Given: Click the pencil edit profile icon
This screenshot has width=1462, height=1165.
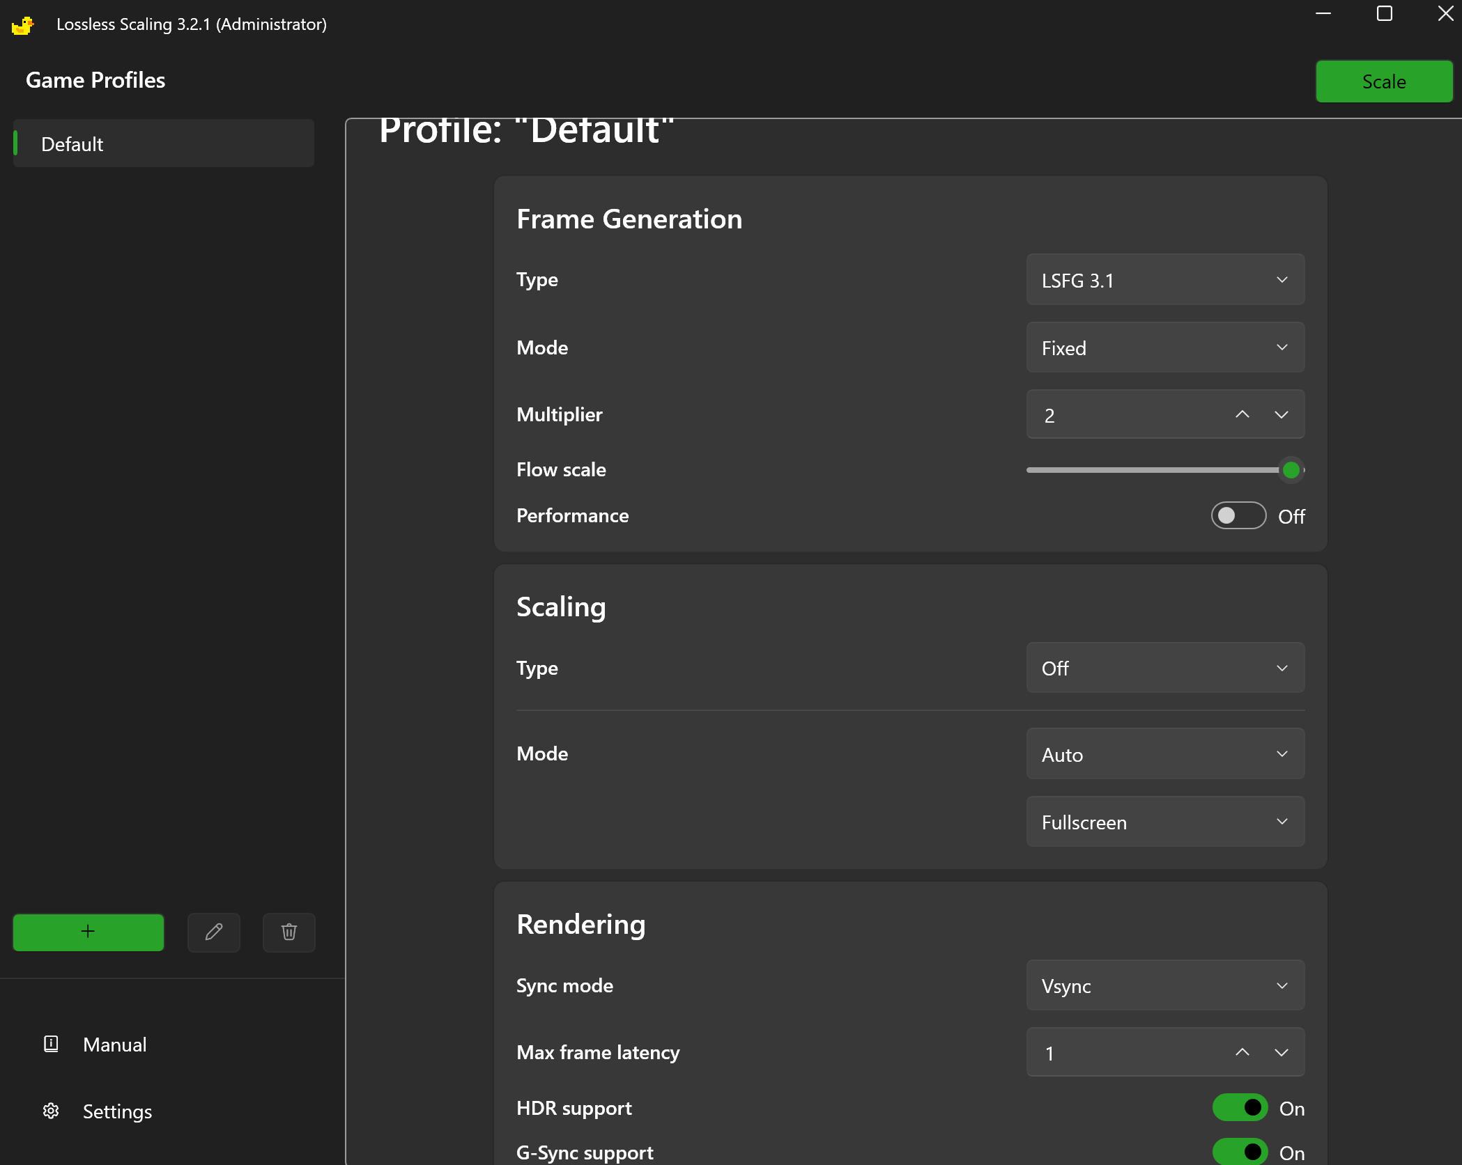Looking at the screenshot, I should click(x=214, y=932).
